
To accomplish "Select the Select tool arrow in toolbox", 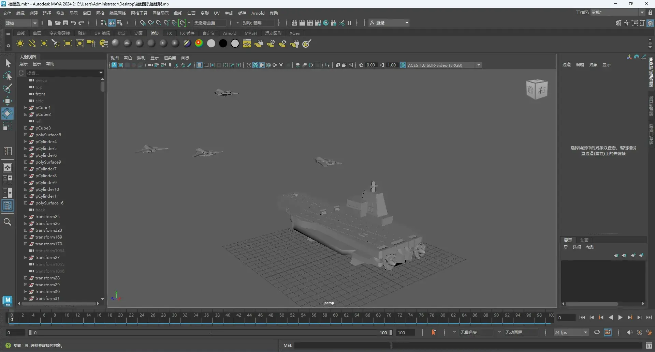I will (8, 63).
